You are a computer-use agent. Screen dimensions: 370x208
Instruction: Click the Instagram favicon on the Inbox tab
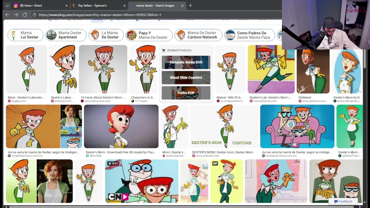click(x=16, y=5)
